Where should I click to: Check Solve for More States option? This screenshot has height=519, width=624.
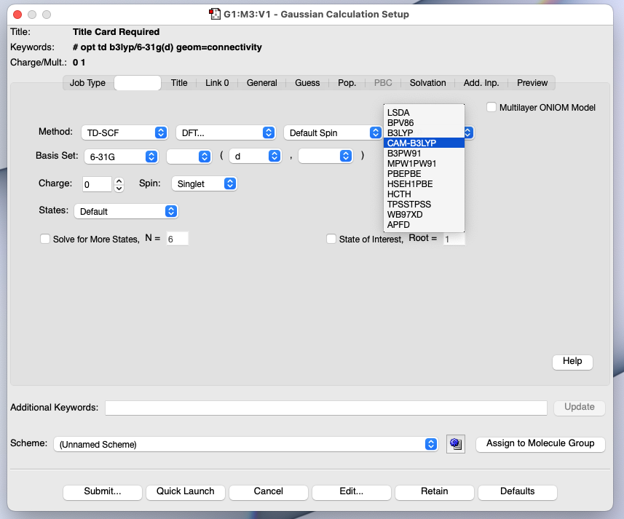click(x=45, y=239)
